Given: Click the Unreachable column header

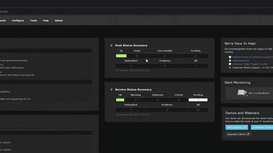Looking at the screenshot, I should 165,51.
